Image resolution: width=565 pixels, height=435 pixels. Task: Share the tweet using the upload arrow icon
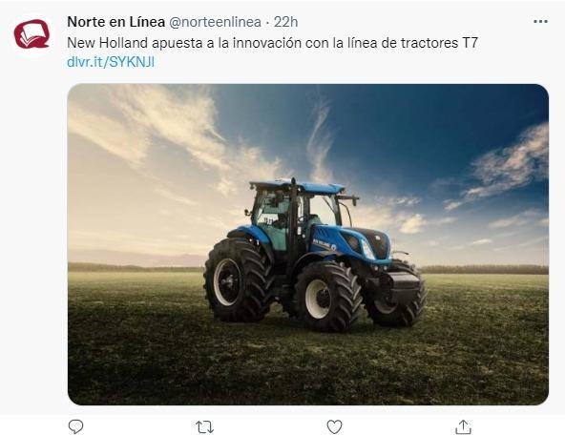click(464, 427)
